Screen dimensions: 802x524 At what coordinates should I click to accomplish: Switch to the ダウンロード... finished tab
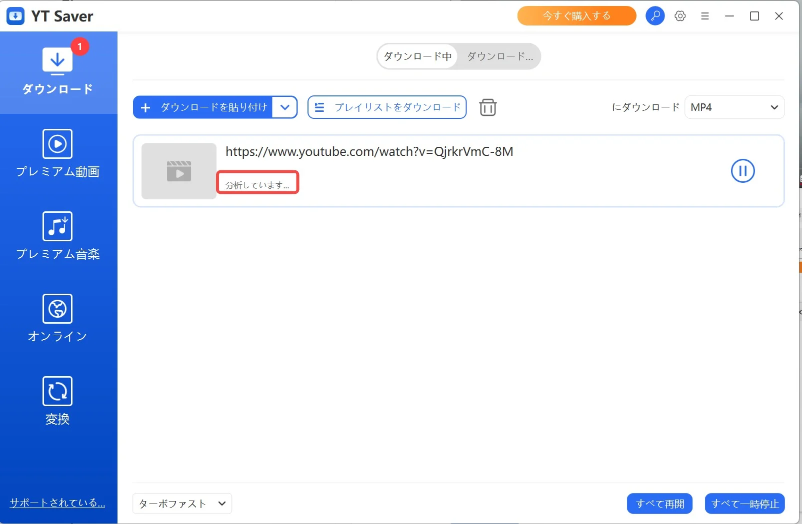[500, 56]
